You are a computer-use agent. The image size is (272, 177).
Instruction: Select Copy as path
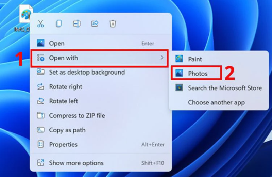pos(101,130)
